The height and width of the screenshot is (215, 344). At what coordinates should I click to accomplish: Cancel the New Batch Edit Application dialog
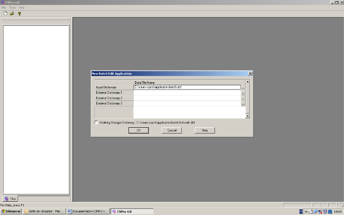[172, 130]
